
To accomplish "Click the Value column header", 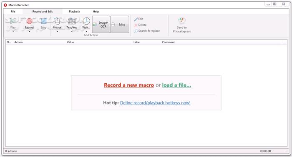I will 70,42.
